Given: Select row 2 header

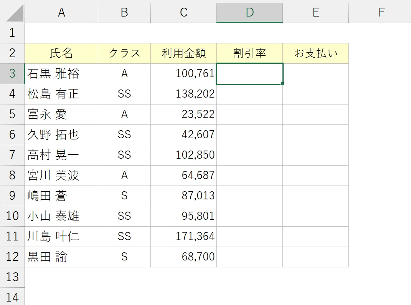Looking at the screenshot, I should (x=12, y=53).
